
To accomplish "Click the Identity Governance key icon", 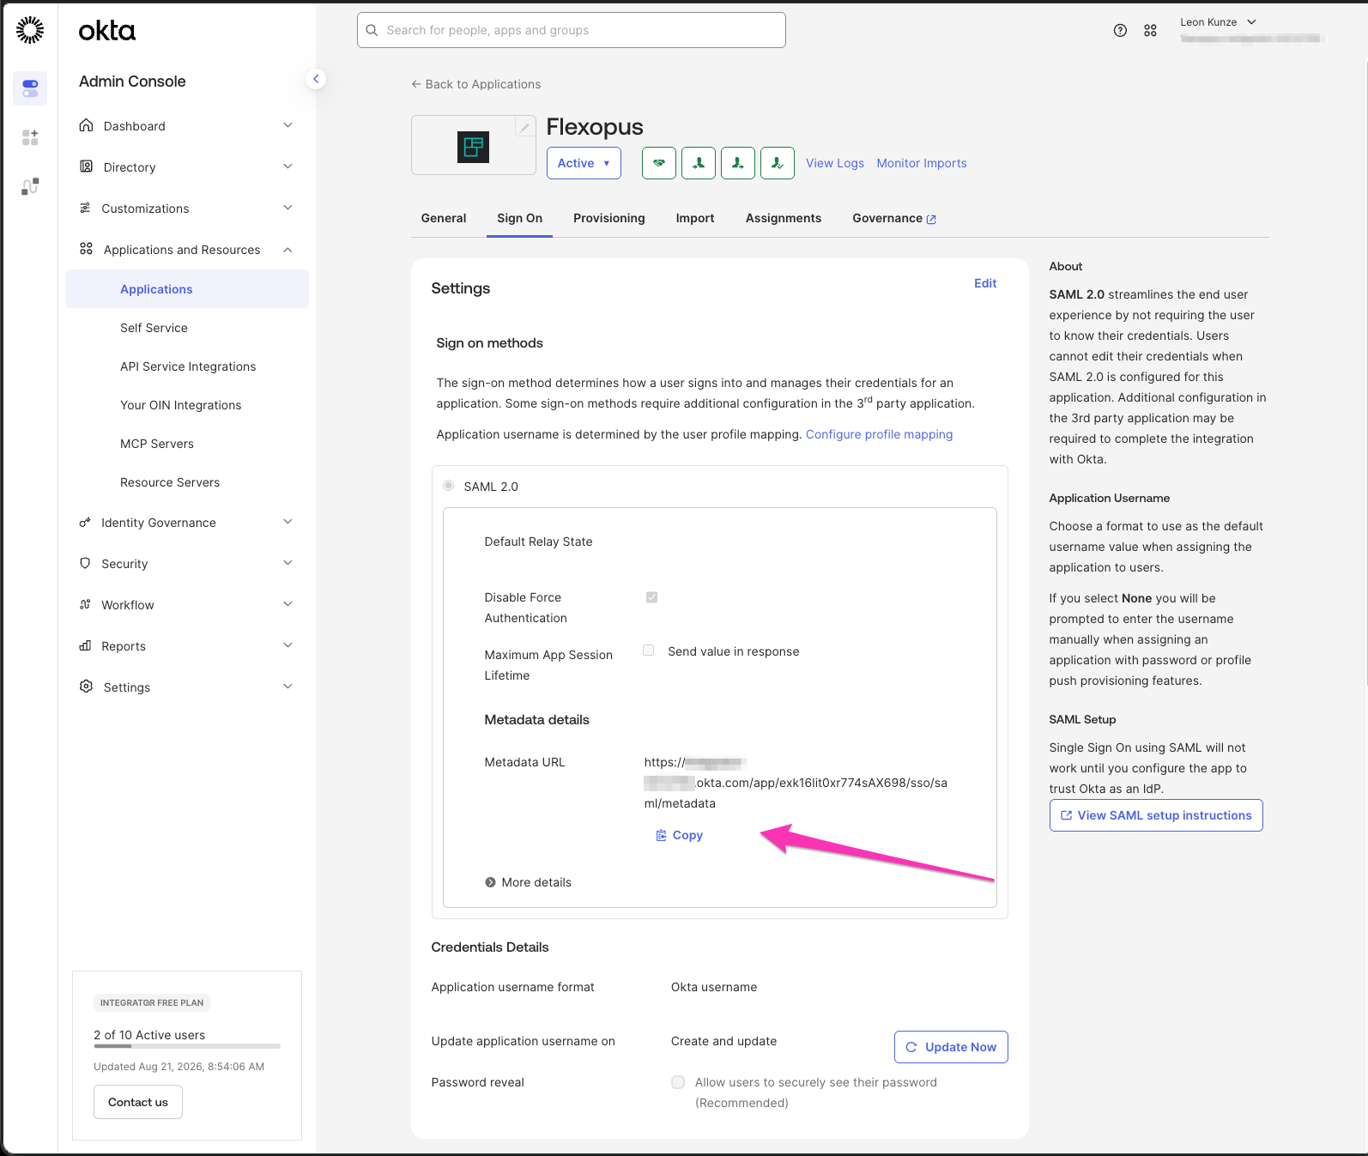I will pos(85,522).
